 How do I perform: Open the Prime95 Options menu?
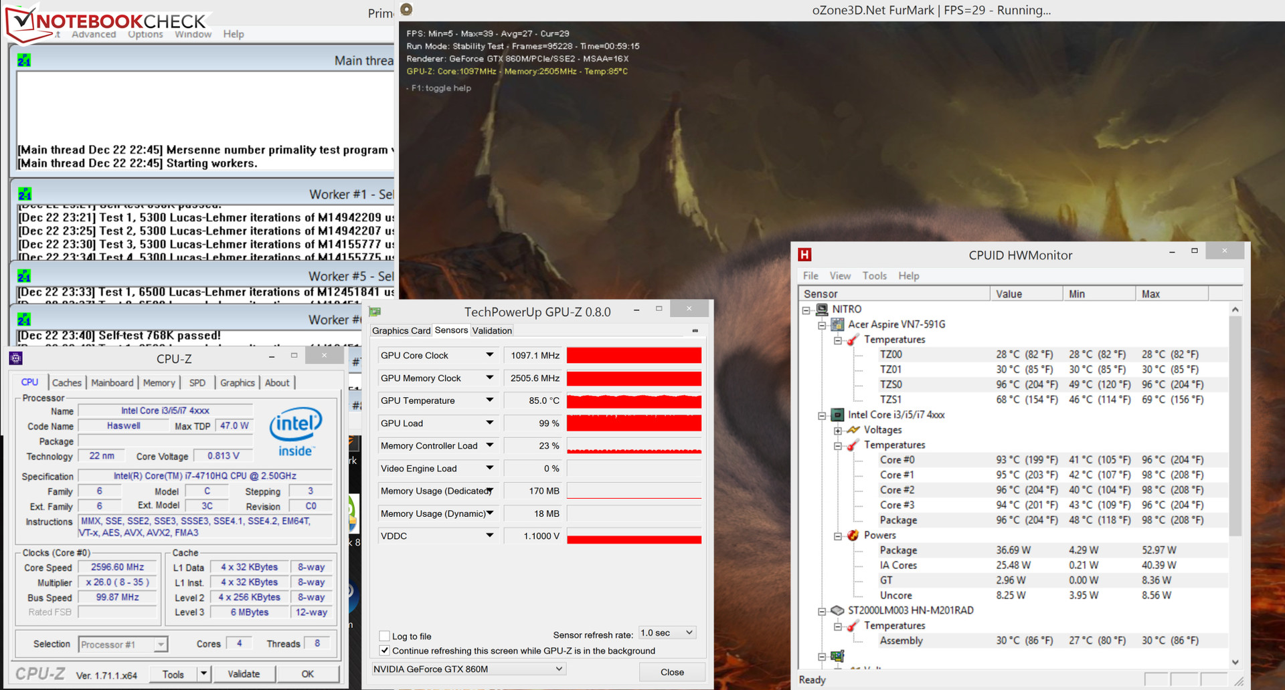pyautogui.click(x=145, y=34)
